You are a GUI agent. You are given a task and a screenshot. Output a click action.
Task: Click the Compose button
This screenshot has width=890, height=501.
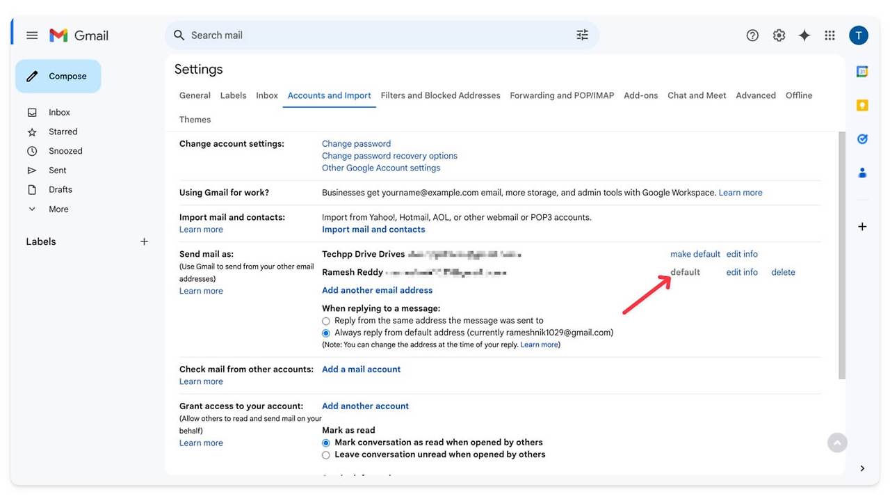tap(58, 77)
